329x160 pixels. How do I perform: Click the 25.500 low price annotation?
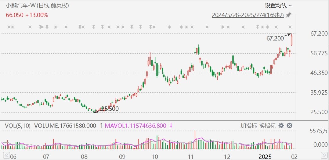pyautogui.click(x=110, y=109)
